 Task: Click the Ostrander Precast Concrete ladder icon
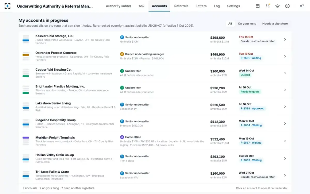click(26, 56)
